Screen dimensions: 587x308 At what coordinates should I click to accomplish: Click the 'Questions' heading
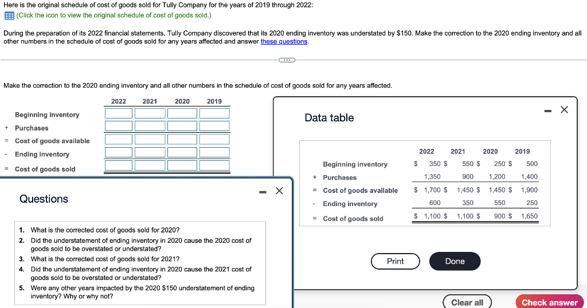point(44,199)
